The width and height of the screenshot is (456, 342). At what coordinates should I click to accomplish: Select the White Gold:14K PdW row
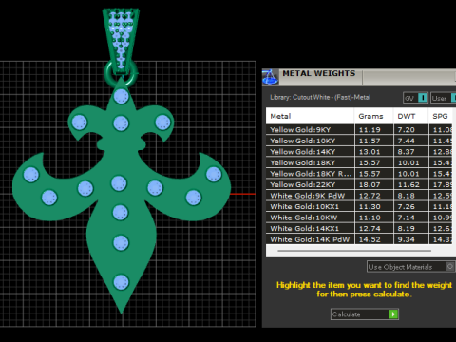click(359, 239)
